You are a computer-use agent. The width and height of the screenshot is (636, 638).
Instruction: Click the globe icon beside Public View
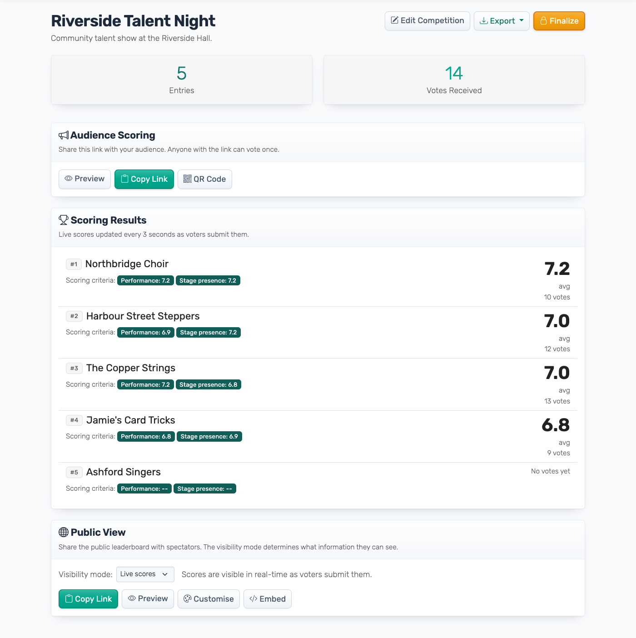point(64,533)
